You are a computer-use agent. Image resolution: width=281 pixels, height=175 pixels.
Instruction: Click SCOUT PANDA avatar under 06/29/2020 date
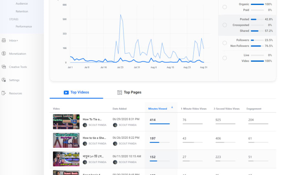[x=115, y=125]
